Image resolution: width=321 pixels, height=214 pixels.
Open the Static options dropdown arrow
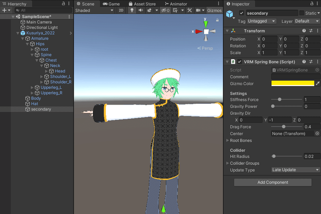pos(319,13)
